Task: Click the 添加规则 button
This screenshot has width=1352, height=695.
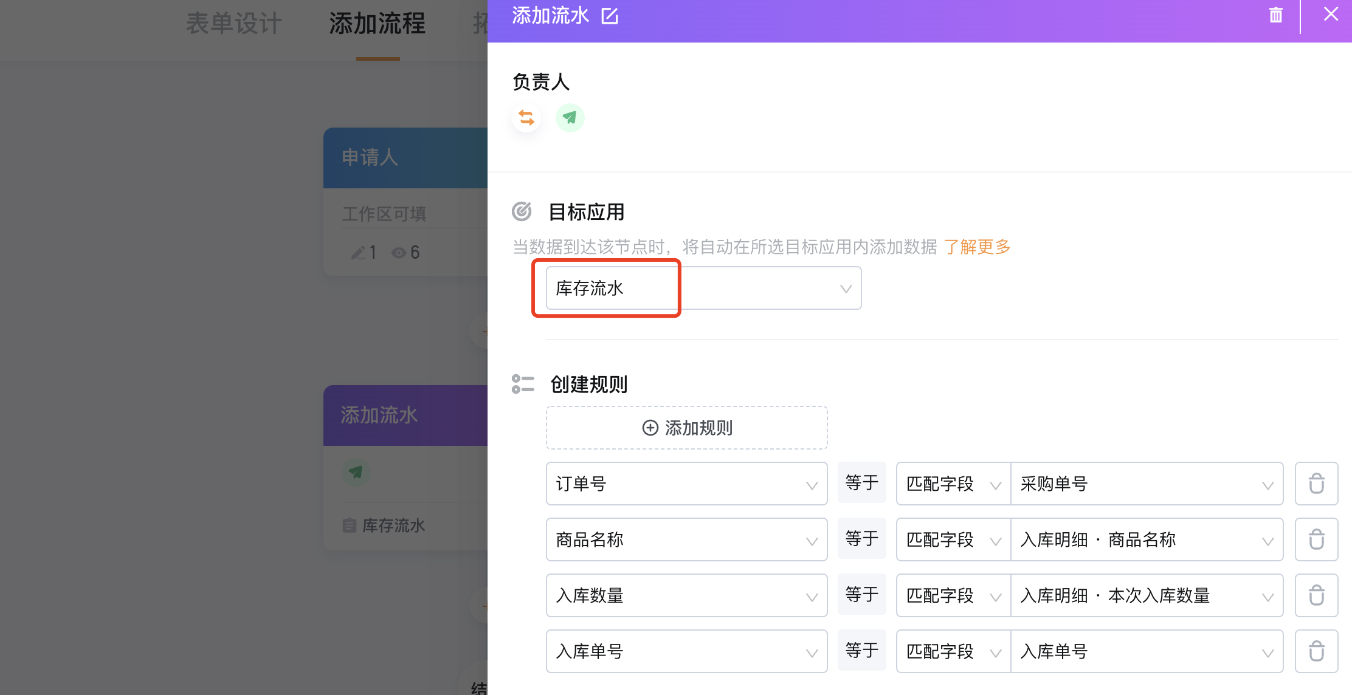Action: pyautogui.click(x=687, y=428)
